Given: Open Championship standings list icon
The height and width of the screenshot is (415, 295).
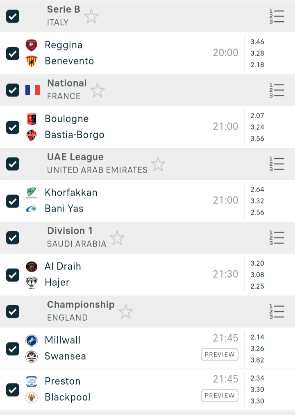Looking at the screenshot, I should click(277, 312).
